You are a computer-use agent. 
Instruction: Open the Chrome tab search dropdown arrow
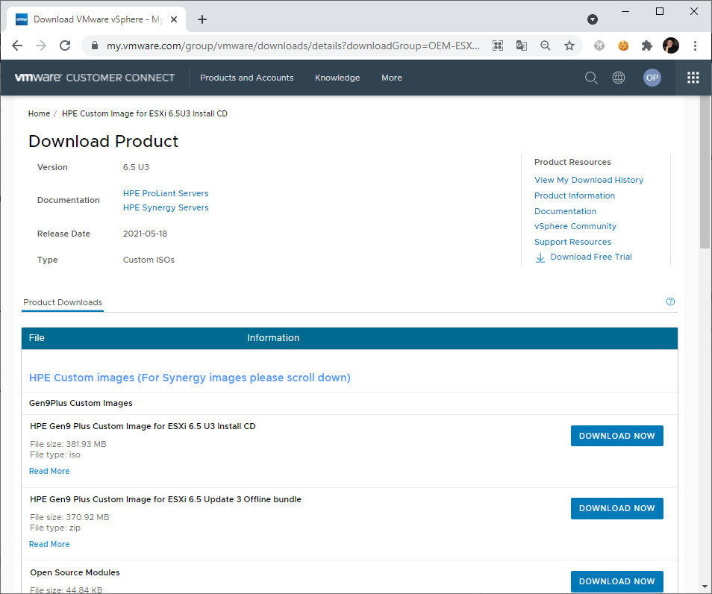click(593, 19)
